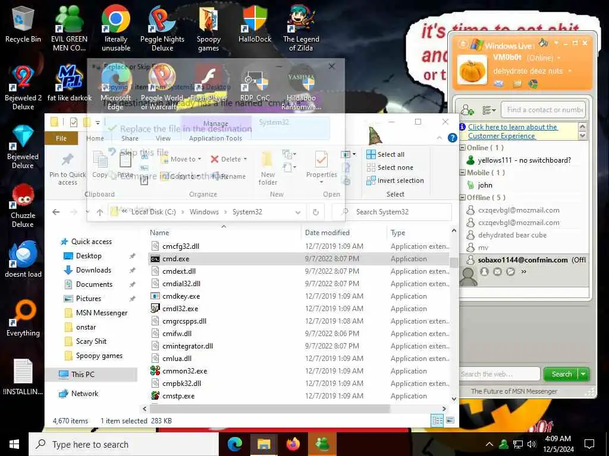
Task: Click the Find a contact or number field
Action: point(544,110)
